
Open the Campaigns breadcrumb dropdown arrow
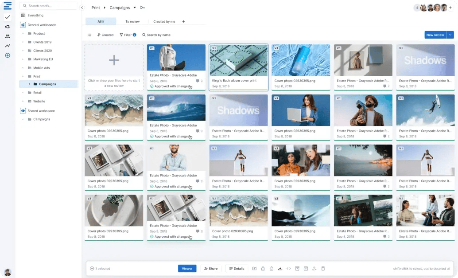(x=135, y=8)
